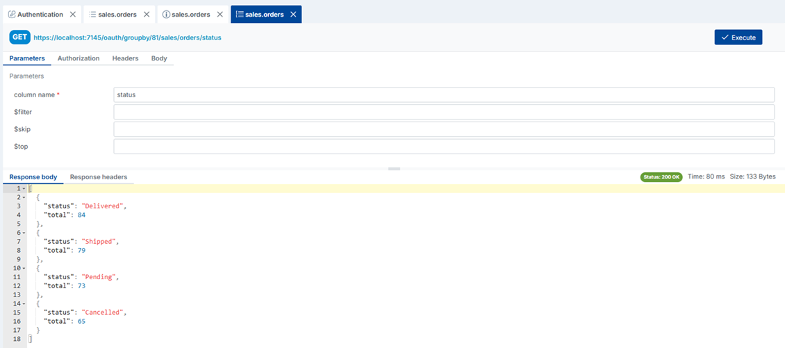Open the Headers tab
Image resolution: width=785 pixels, height=348 pixels.
125,58
